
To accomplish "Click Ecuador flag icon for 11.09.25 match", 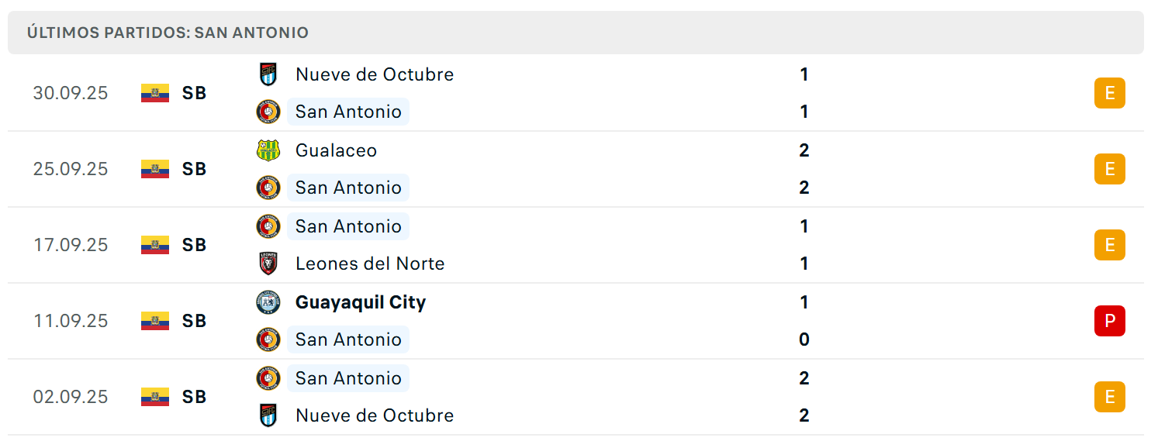I will 155,321.
